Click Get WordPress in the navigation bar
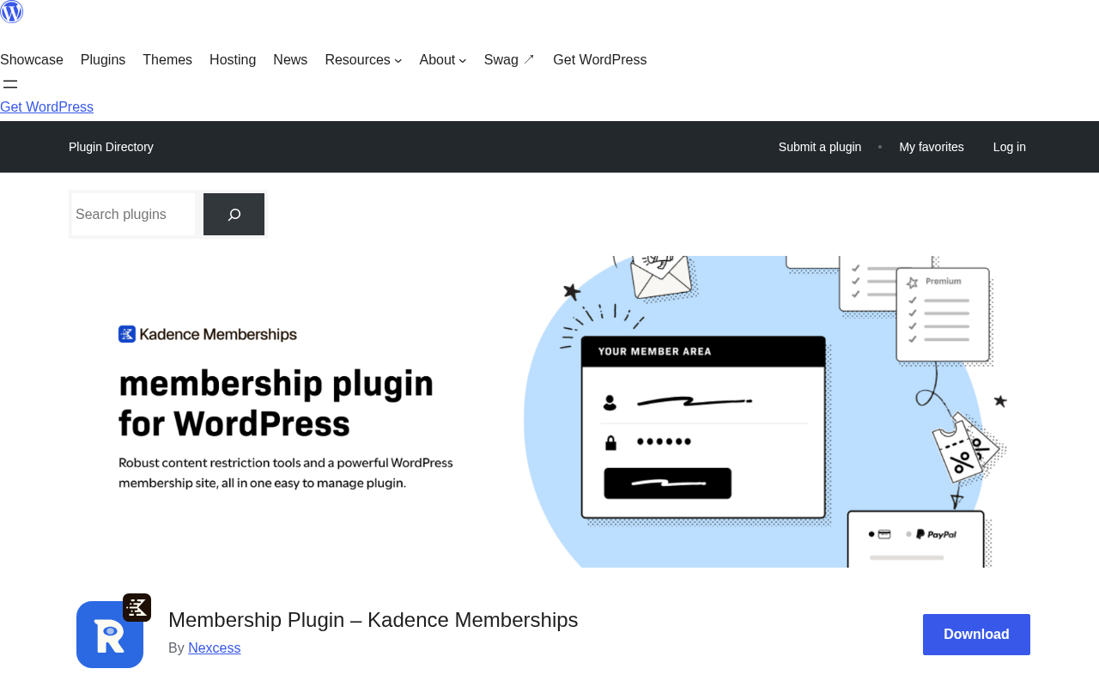Viewport: 1099px width, 687px height. 600,60
